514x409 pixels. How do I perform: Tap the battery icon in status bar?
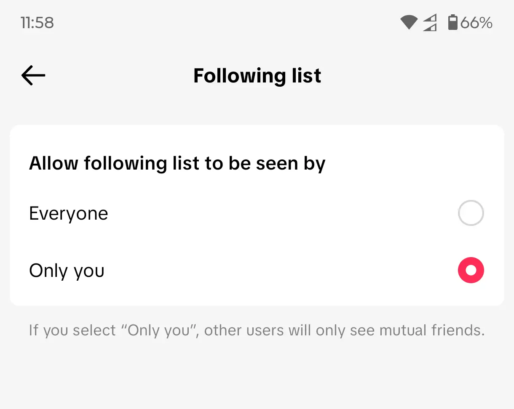(x=452, y=22)
